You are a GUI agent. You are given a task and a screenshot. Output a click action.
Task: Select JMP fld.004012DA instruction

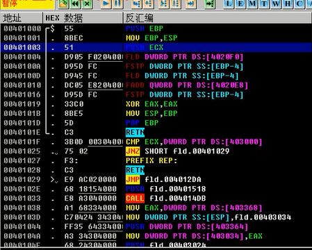163,179
